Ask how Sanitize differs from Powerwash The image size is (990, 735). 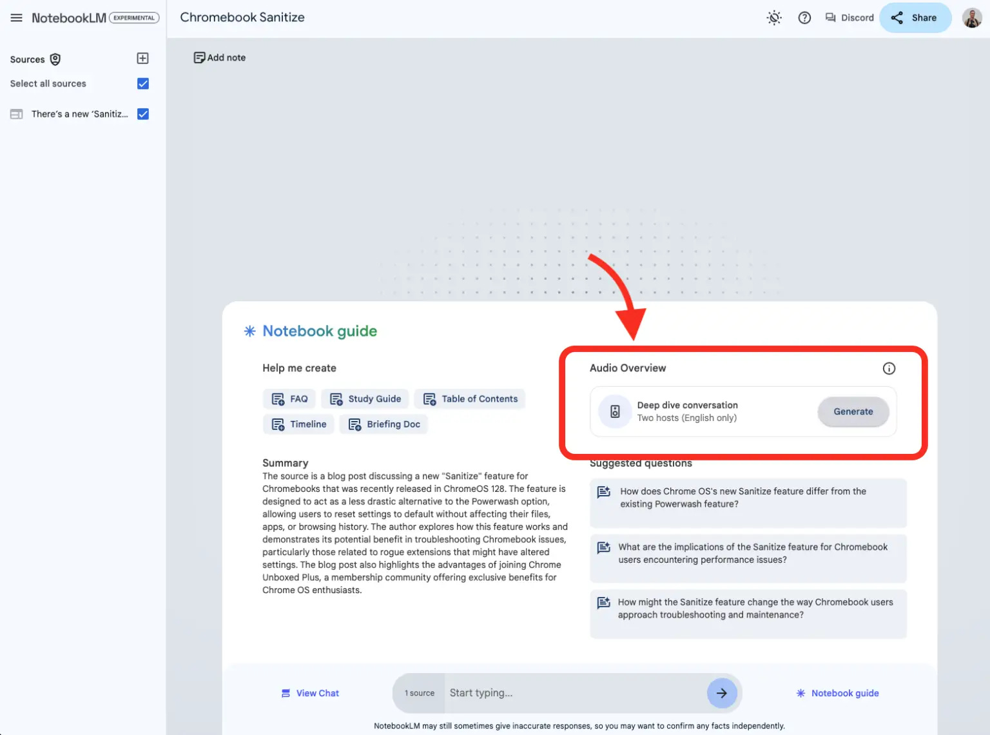pos(748,503)
